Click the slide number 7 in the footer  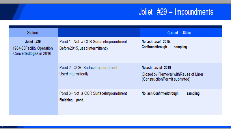(x=2, y=127)
